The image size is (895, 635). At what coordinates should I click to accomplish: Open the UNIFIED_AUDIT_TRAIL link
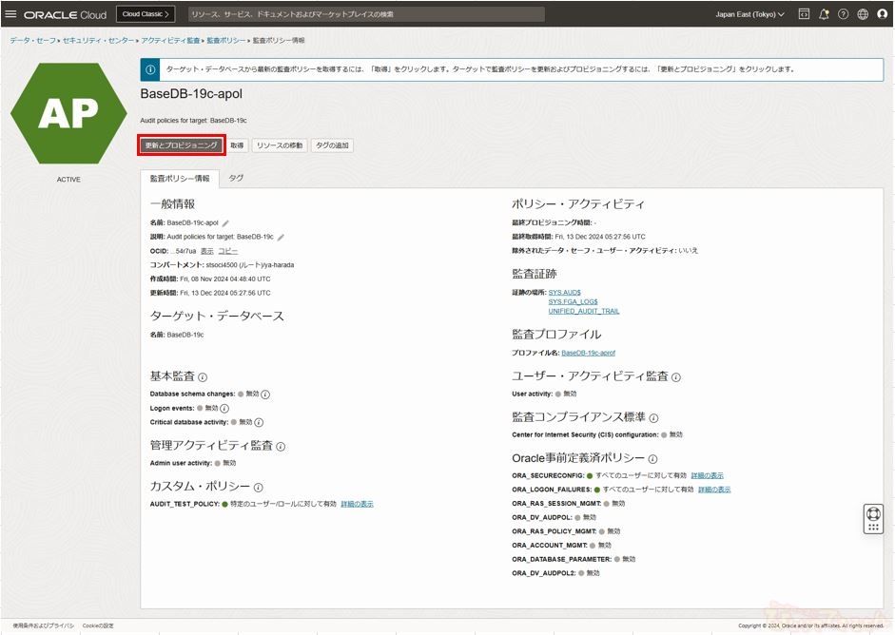584,312
